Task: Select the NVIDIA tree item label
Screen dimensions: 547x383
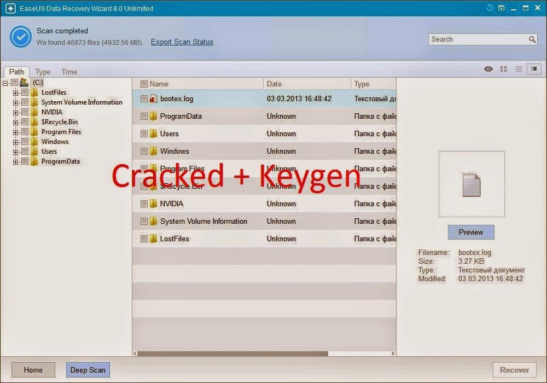Action: (51, 112)
